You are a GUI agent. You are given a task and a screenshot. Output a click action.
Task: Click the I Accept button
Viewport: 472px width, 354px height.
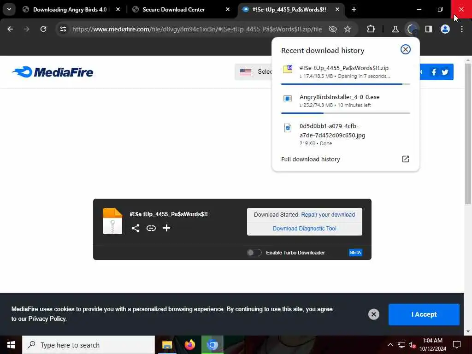coord(424,314)
